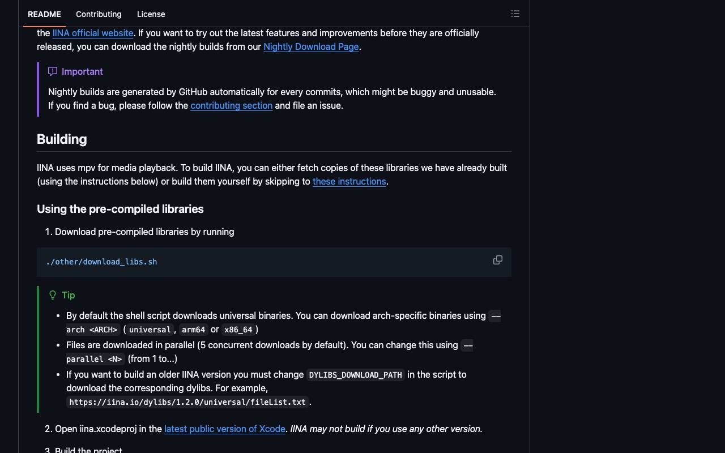
Task: Click the Using the pre-compiled libraries heading
Action: pos(120,209)
